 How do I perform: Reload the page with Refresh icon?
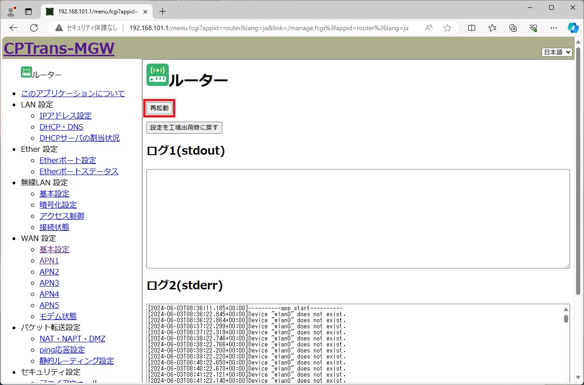34,28
